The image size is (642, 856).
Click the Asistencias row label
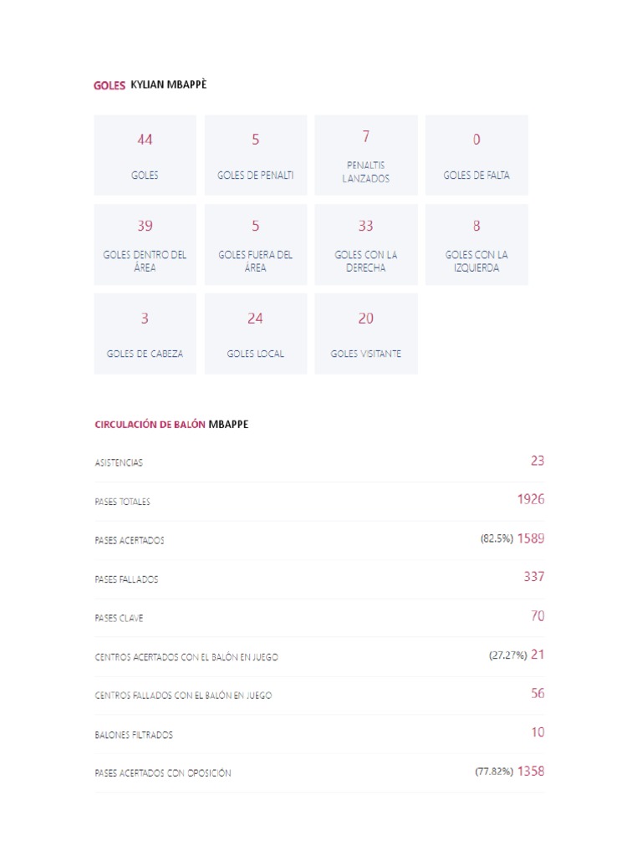[x=119, y=463]
